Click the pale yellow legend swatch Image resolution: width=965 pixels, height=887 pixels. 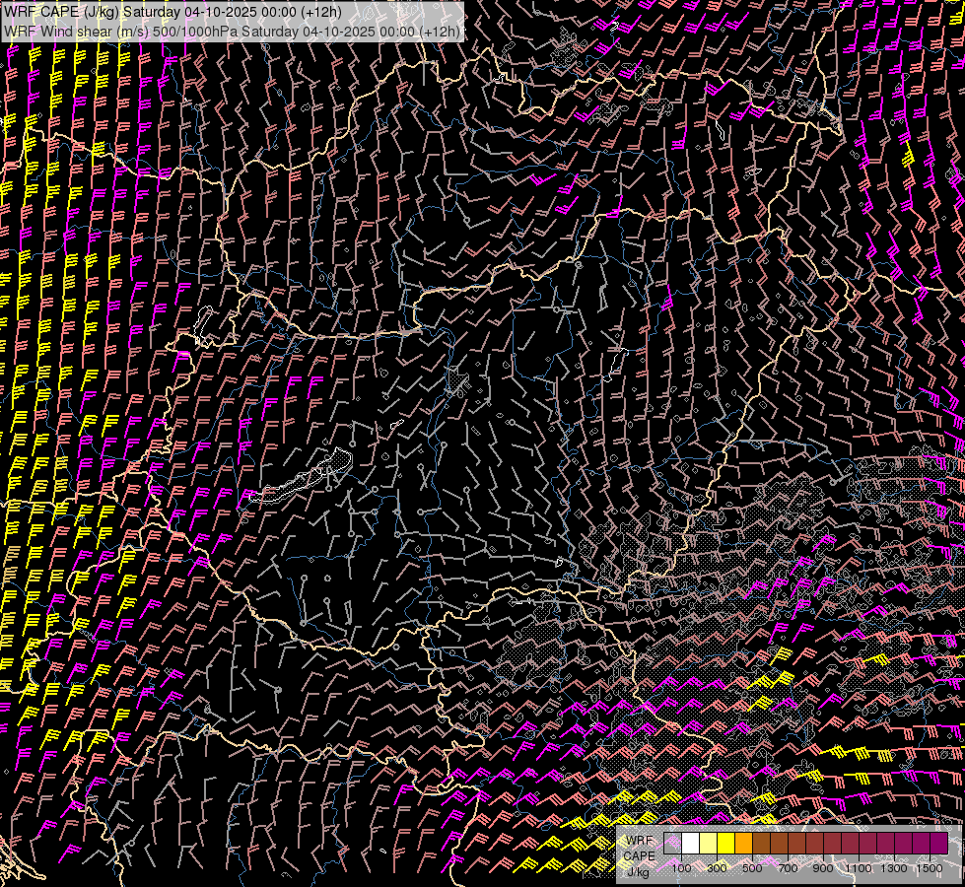708,844
